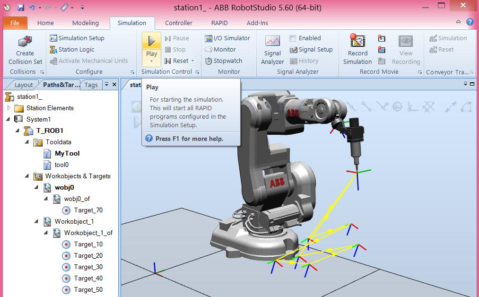
Task: Open the view window options dropdown
Action: [x=465, y=83]
